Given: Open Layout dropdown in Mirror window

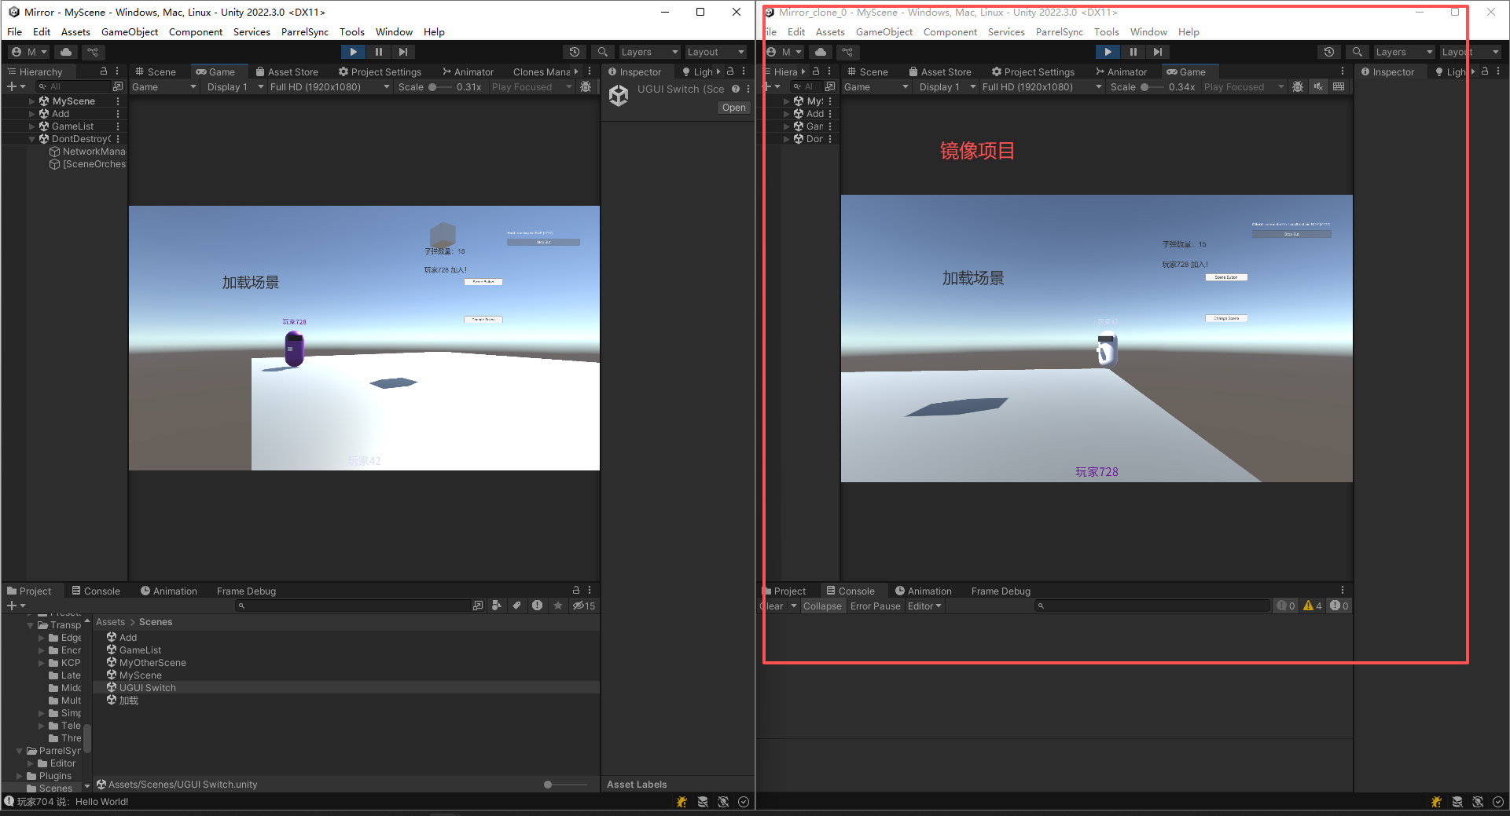Looking at the screenshot, I should pyautogui.click(x=715, y=52).
